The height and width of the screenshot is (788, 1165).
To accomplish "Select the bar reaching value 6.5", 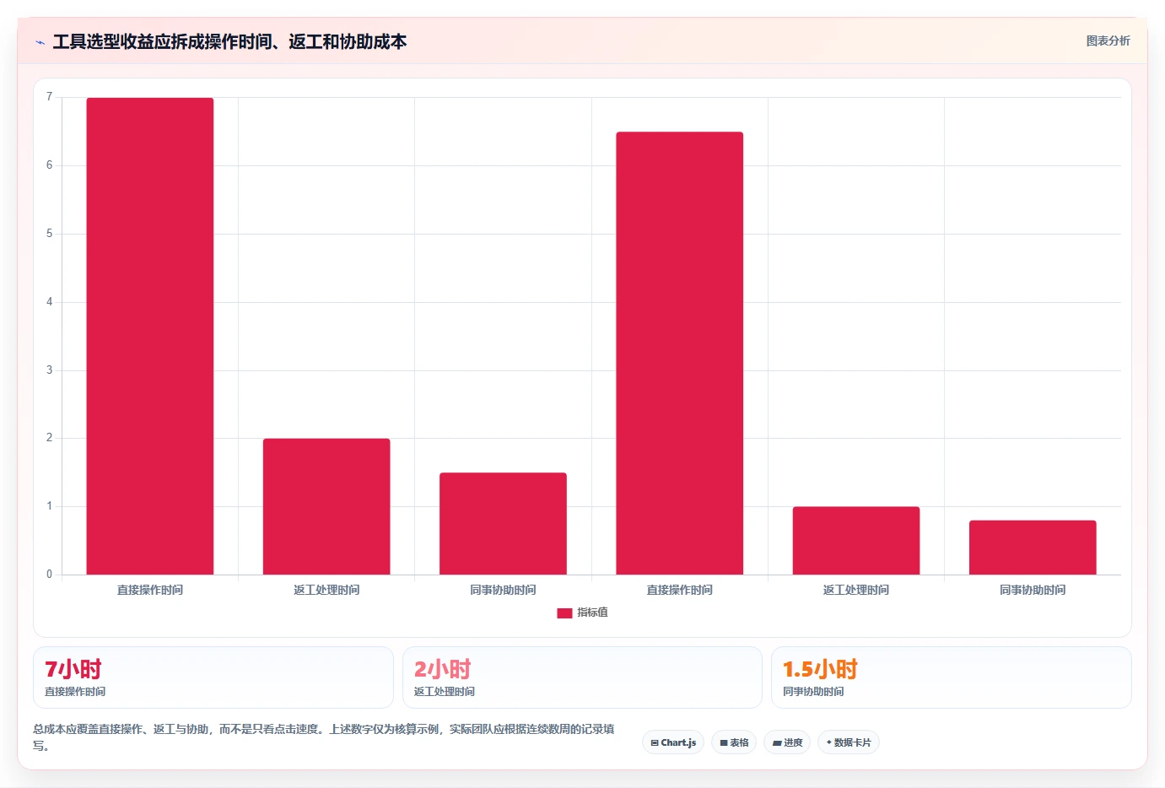I will coord(679,353).
